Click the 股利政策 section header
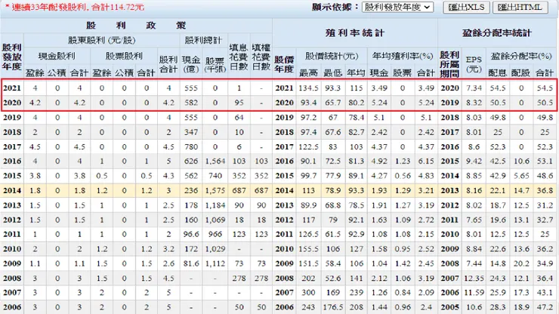Screen dimensions: 559x314 pos(136,26)
